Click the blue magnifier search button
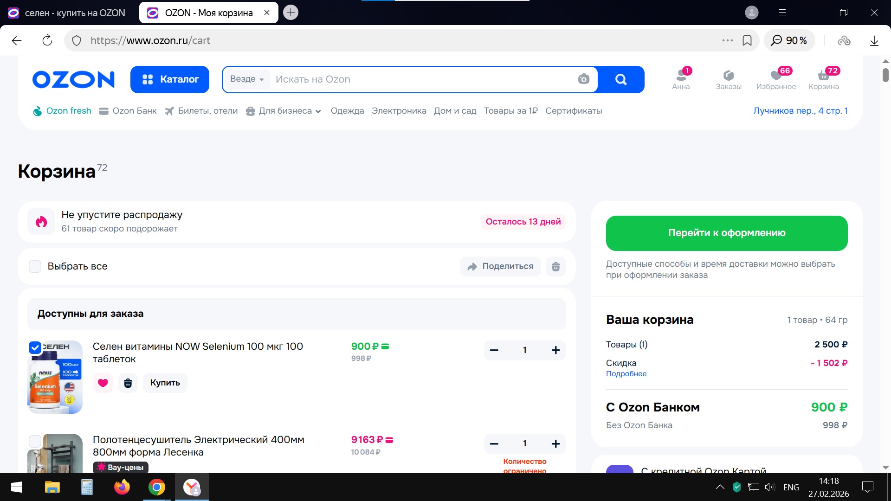 [x=621, y=79]
